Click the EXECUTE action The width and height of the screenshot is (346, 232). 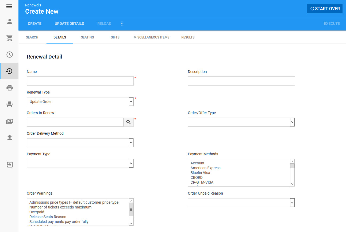332,24
